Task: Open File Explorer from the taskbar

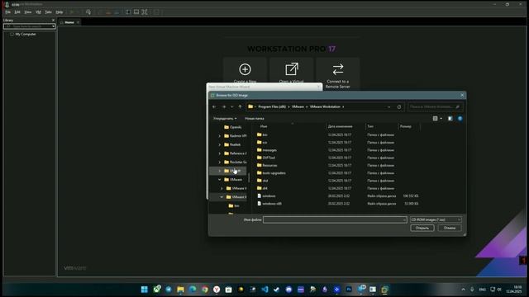Action: (180, 290)
